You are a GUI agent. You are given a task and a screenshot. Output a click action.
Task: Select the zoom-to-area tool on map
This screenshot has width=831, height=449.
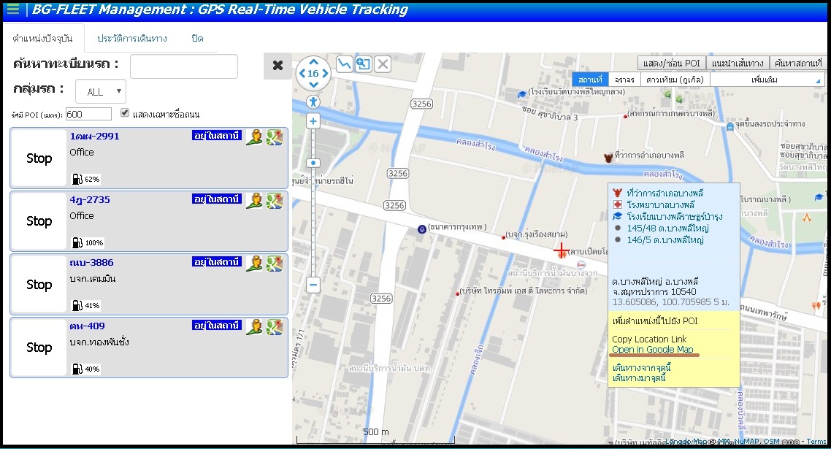pos(363,64)
